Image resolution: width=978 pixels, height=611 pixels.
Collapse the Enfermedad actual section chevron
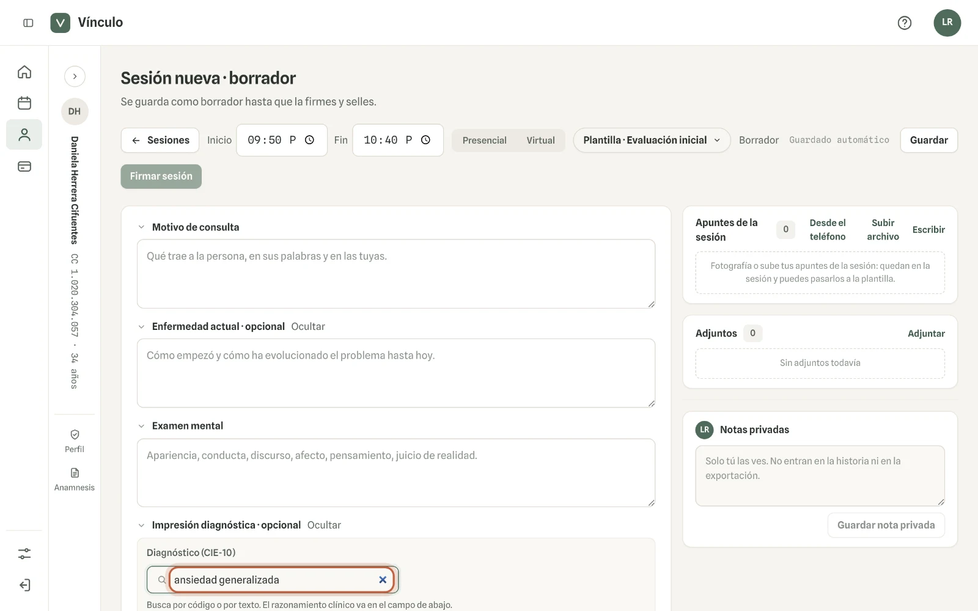tap(141, 327)
